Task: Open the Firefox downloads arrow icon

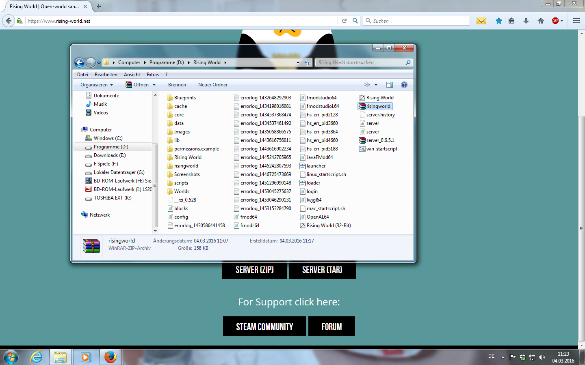Action: click(x=526, y=21)
